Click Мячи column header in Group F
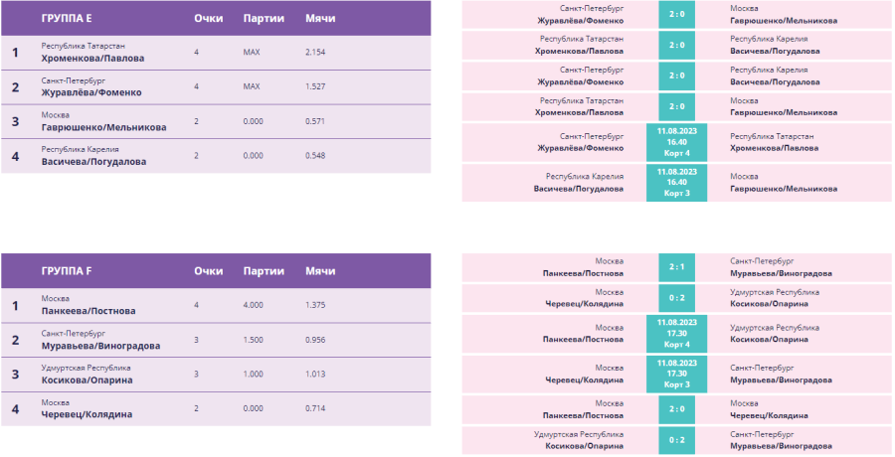 (320, 271)
